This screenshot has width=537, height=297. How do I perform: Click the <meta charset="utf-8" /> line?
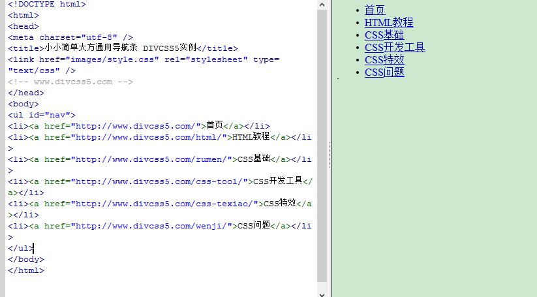click(x=70, y=37)
